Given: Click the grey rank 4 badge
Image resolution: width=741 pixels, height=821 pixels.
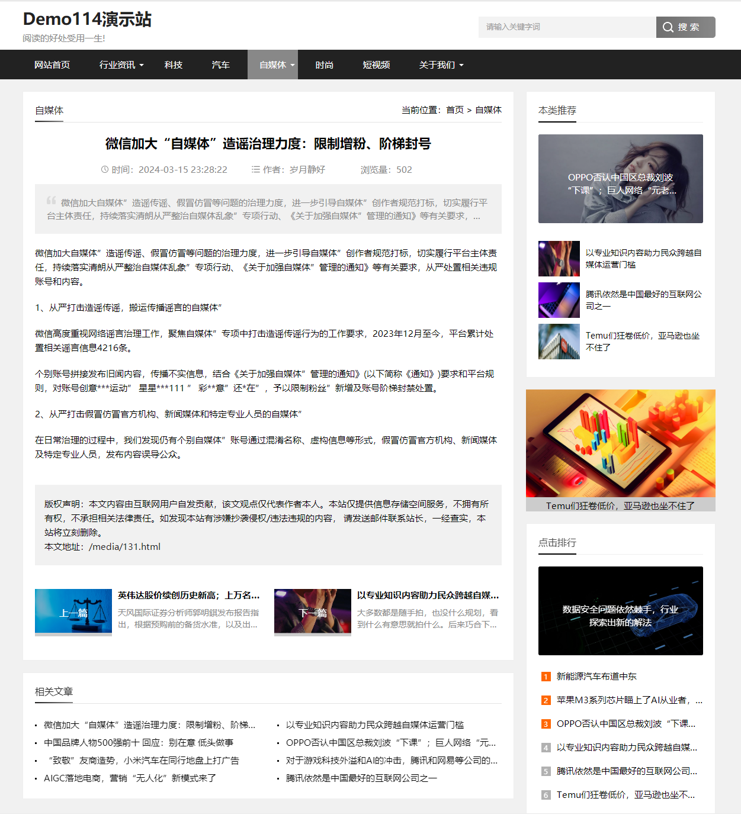Looking at the screenshot, I should [546, 748].
